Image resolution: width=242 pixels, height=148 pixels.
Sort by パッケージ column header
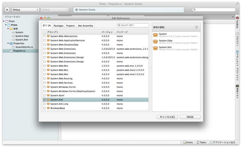click(x=132, y=32)
